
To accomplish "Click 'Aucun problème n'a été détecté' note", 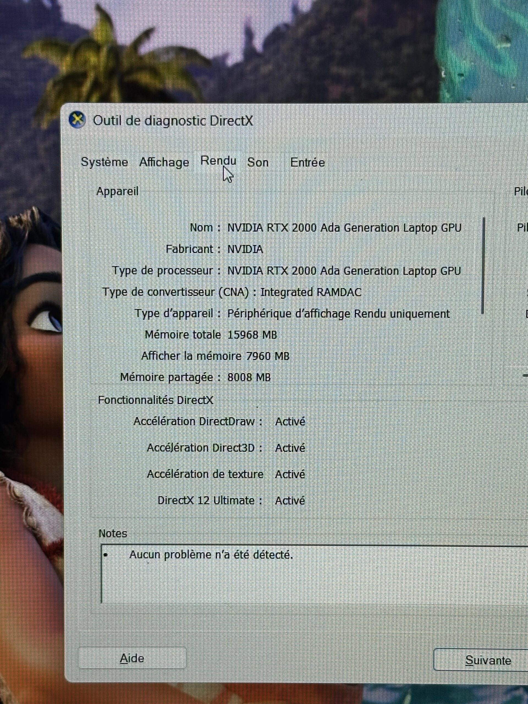I will pos(211,555).
